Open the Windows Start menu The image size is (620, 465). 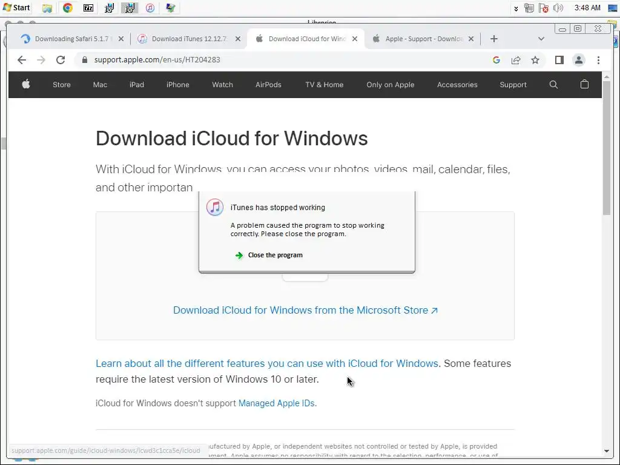pos(16,7)
